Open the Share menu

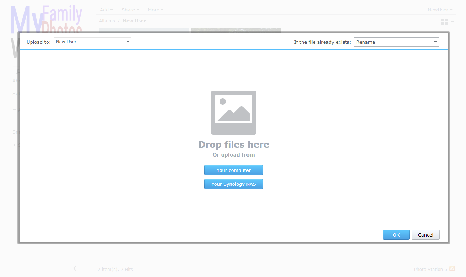pos(130,10)
